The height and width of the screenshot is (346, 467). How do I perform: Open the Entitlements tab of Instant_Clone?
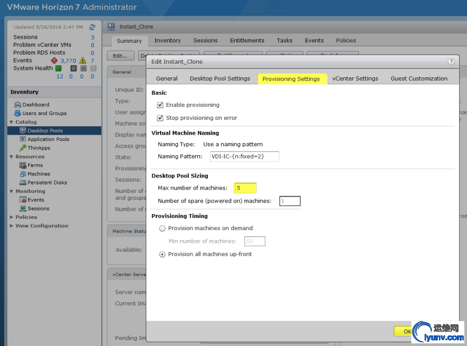click(x=247, y=40)
